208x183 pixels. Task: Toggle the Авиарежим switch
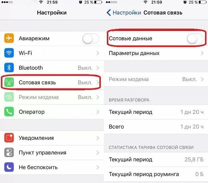click(x=91, y=38)
